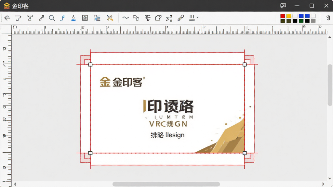Screen dimensions: 333x187
Task: Click the tree structure list icon
Action: (147, 18)
